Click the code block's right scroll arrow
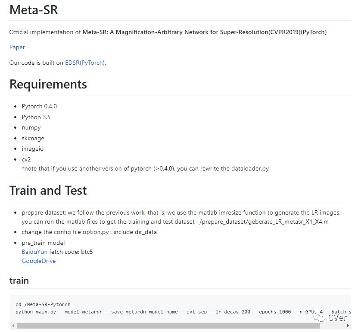The image size is (358, 332). pyautogui.click(x=348, y=326)
